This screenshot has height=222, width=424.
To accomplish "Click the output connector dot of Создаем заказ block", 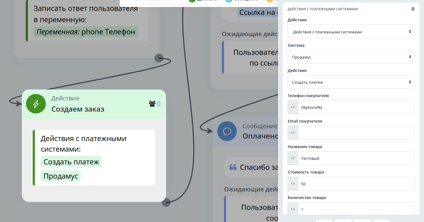I will point(166,202).
